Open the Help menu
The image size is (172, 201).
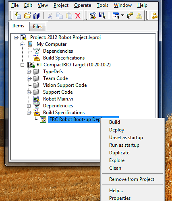point(142,5)
